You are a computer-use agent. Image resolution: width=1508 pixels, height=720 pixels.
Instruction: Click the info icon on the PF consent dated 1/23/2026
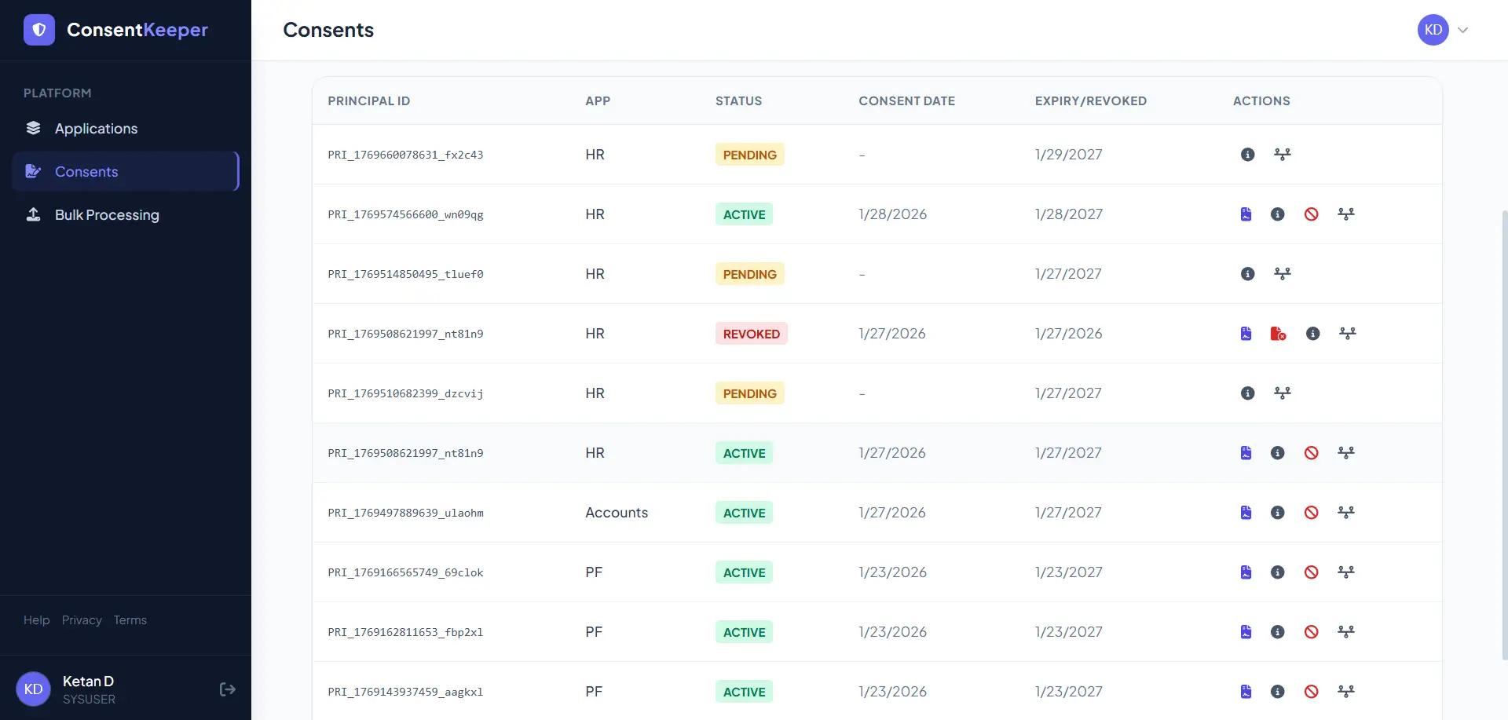1277,572
